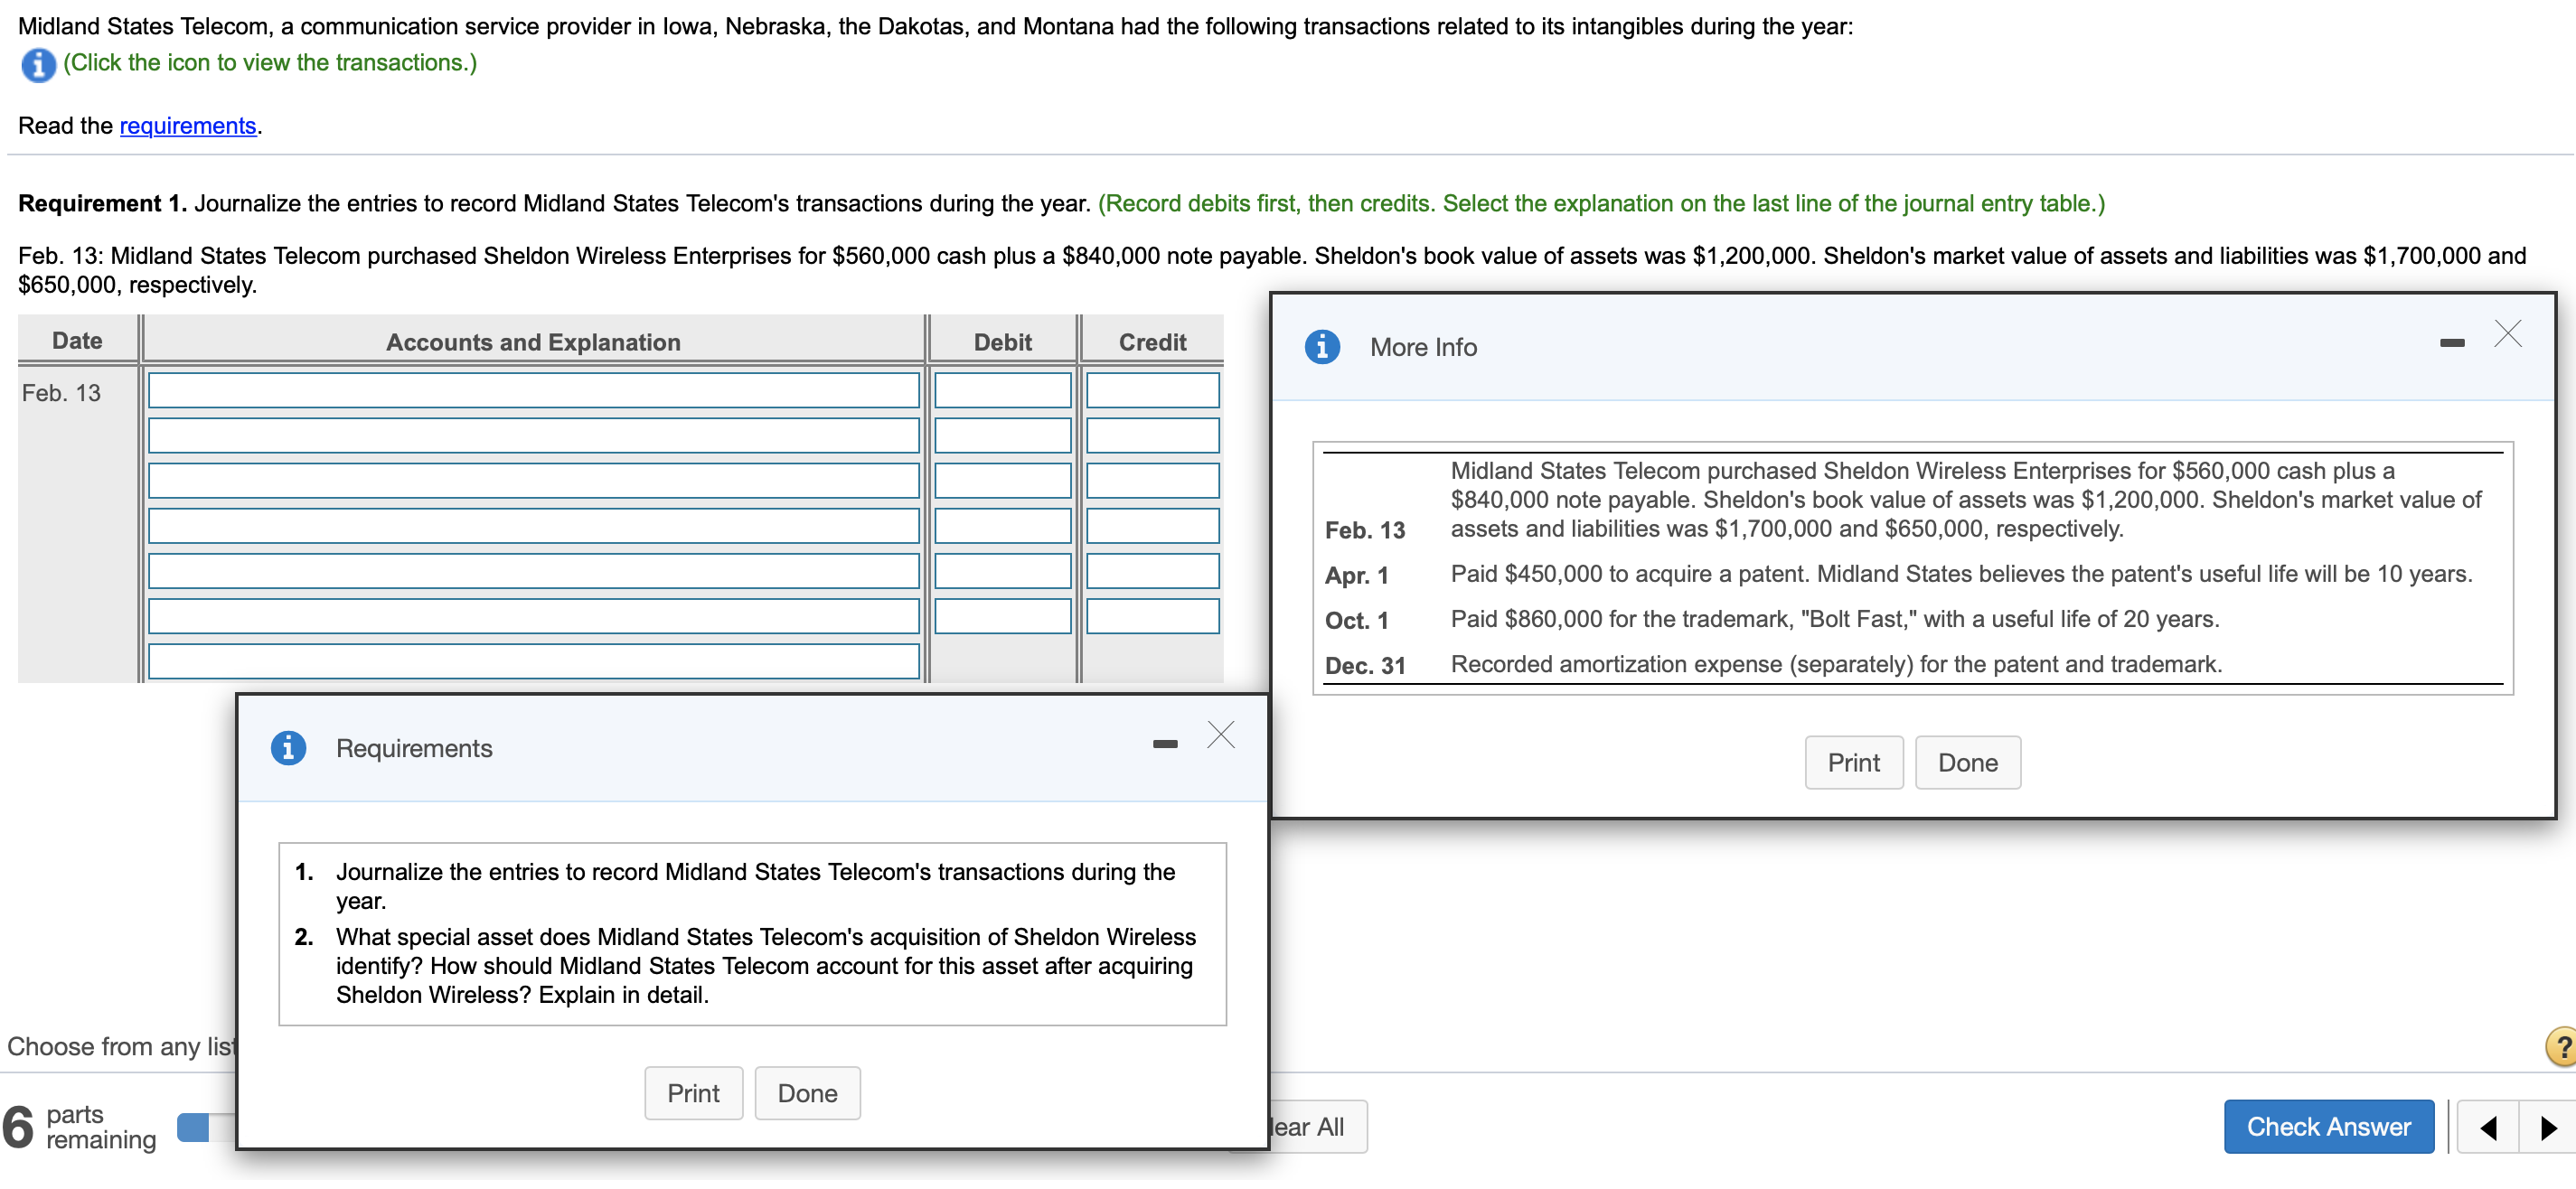Open the requirements link
Viewport: 2576px width, 1189px height.
tap(188, 126)
